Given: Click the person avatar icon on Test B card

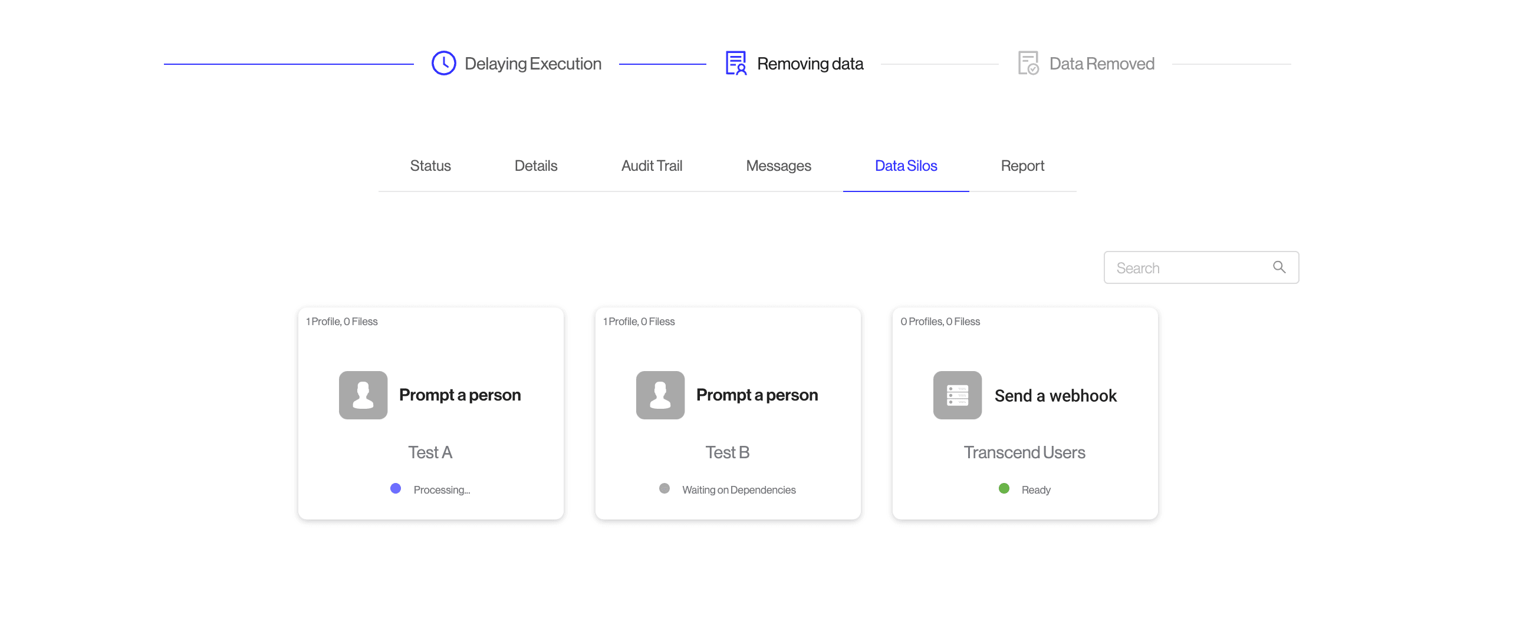Looking at the screenshot, I should [x=660, y=395].
